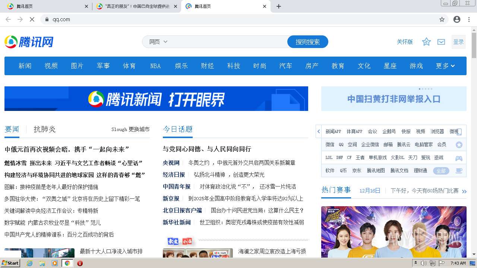Screen dimensions: 477x268
Task: Click the gamepad icon in services panel
Action: tap(459, 158)
